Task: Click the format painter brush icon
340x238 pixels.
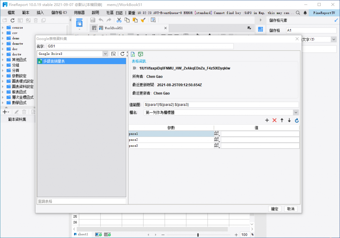Action: 143,20
